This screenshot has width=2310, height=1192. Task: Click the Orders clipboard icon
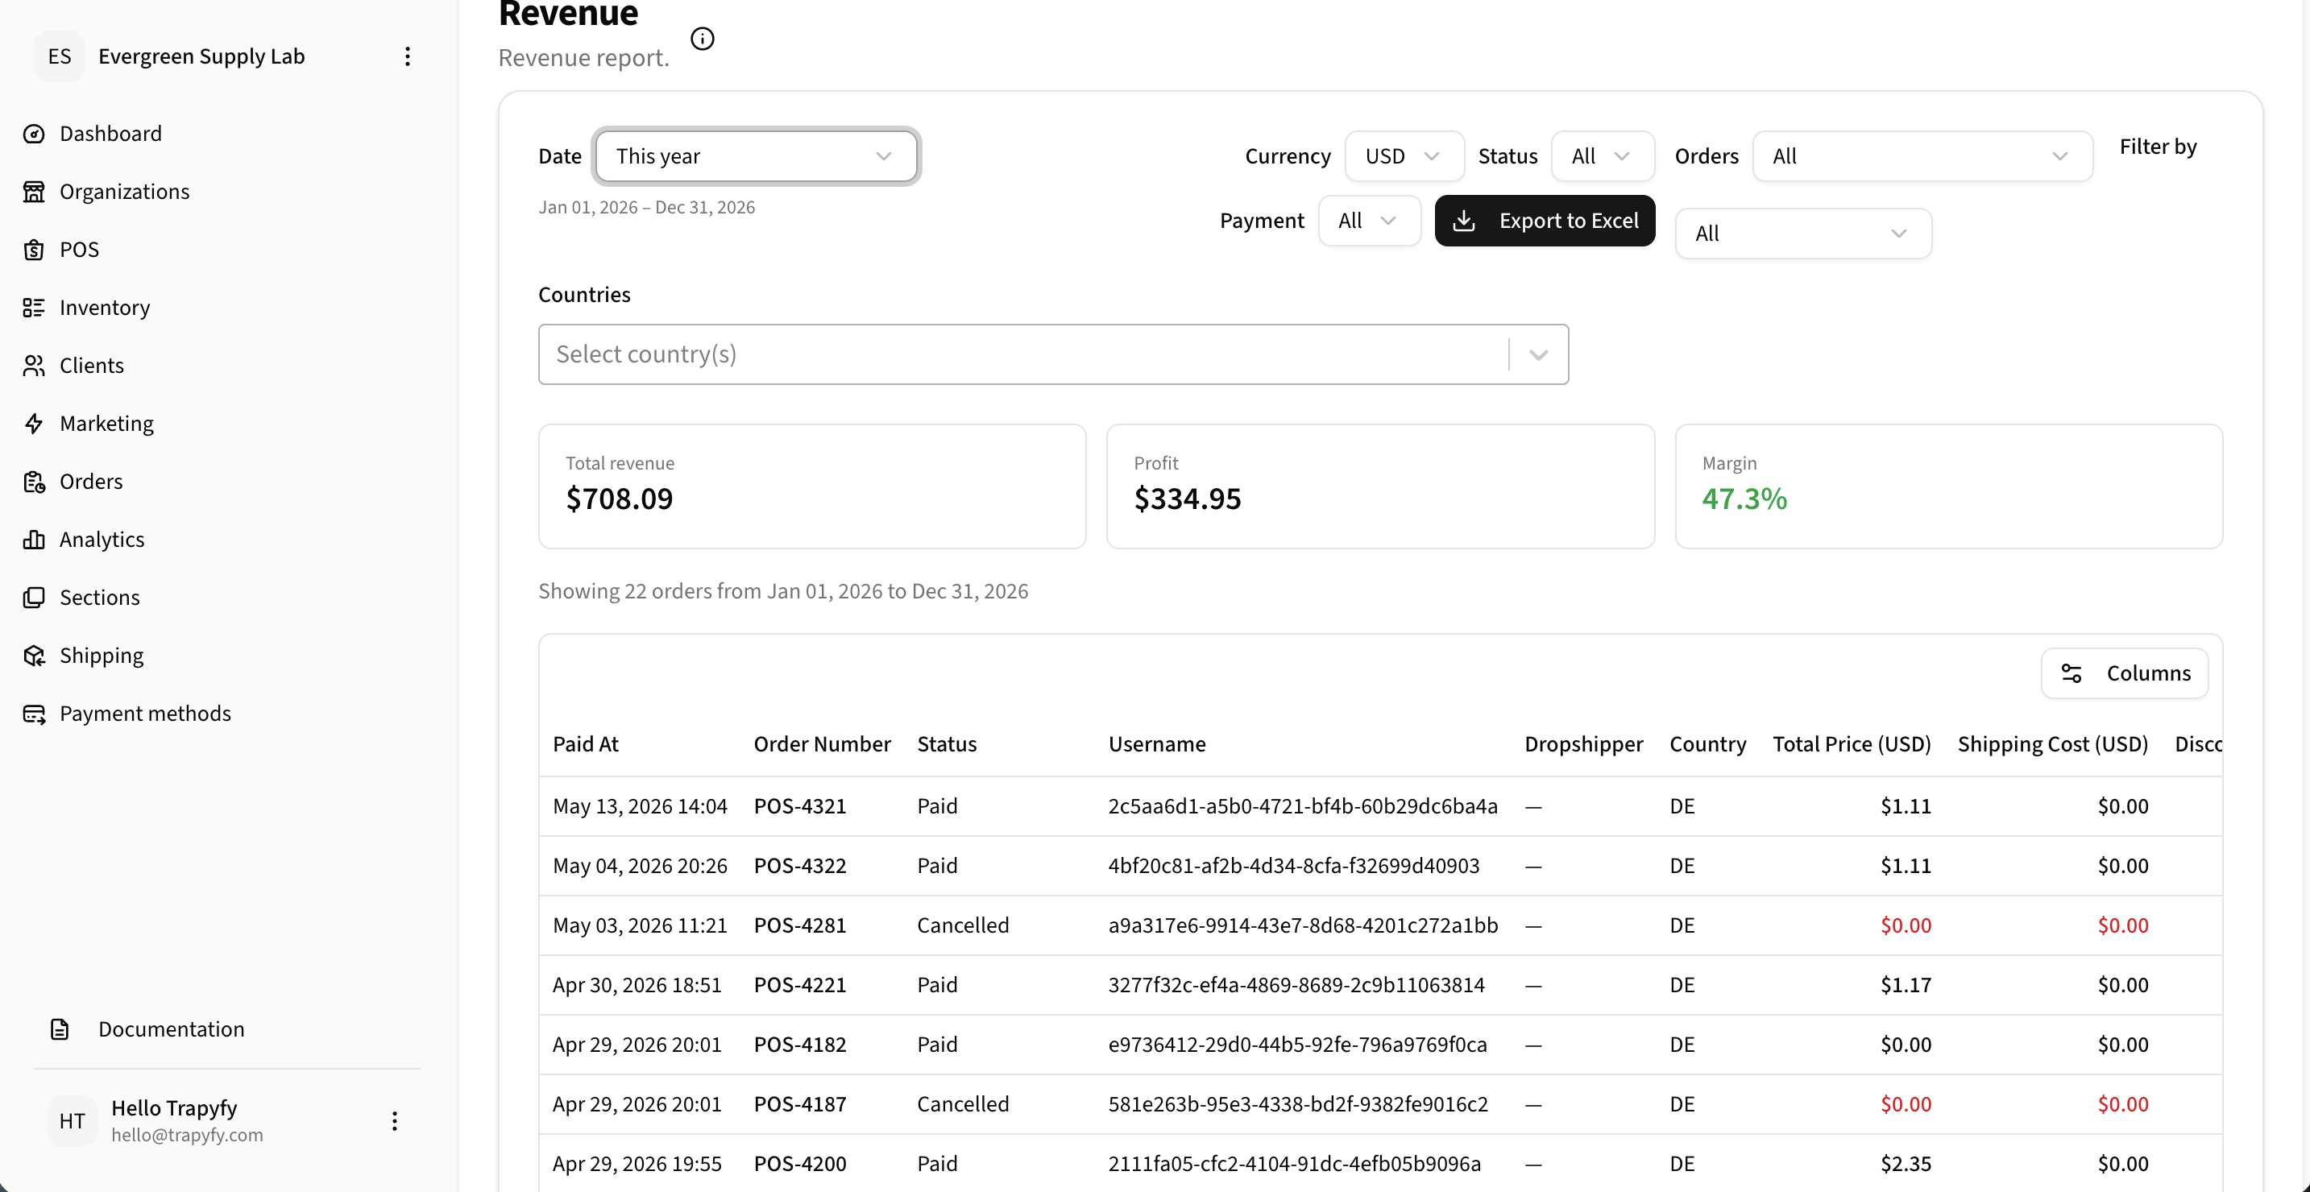(34, 482)
